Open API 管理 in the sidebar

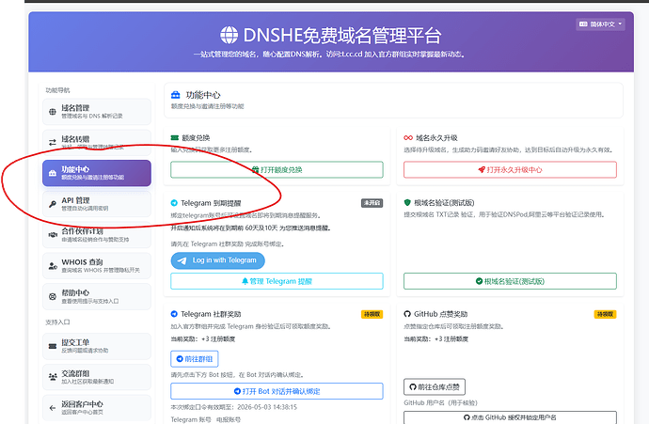pos(97,204)
